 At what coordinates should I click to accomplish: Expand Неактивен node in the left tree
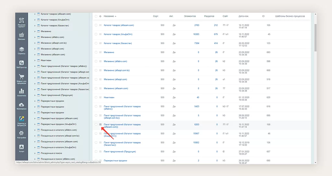coord(35,60)
